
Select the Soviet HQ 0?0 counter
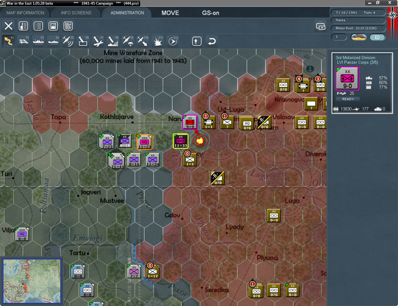(247, 123)
